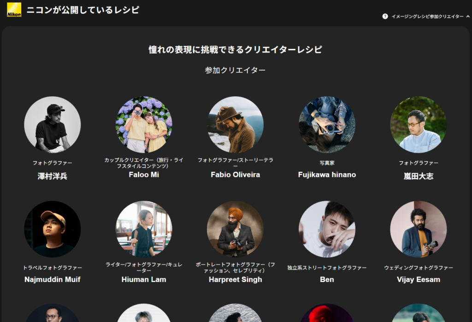
Task: Select 澤村洋兵's profile photo
Action: [53, 124]
